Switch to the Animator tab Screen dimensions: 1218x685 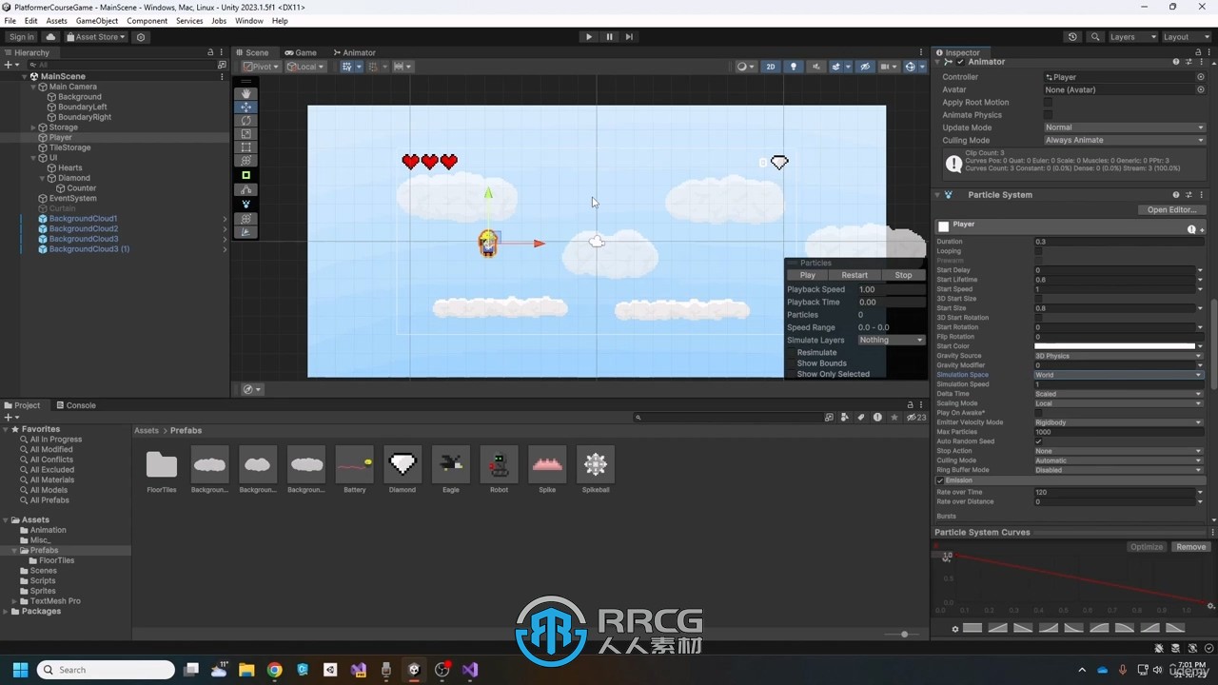tap(354, 52)
